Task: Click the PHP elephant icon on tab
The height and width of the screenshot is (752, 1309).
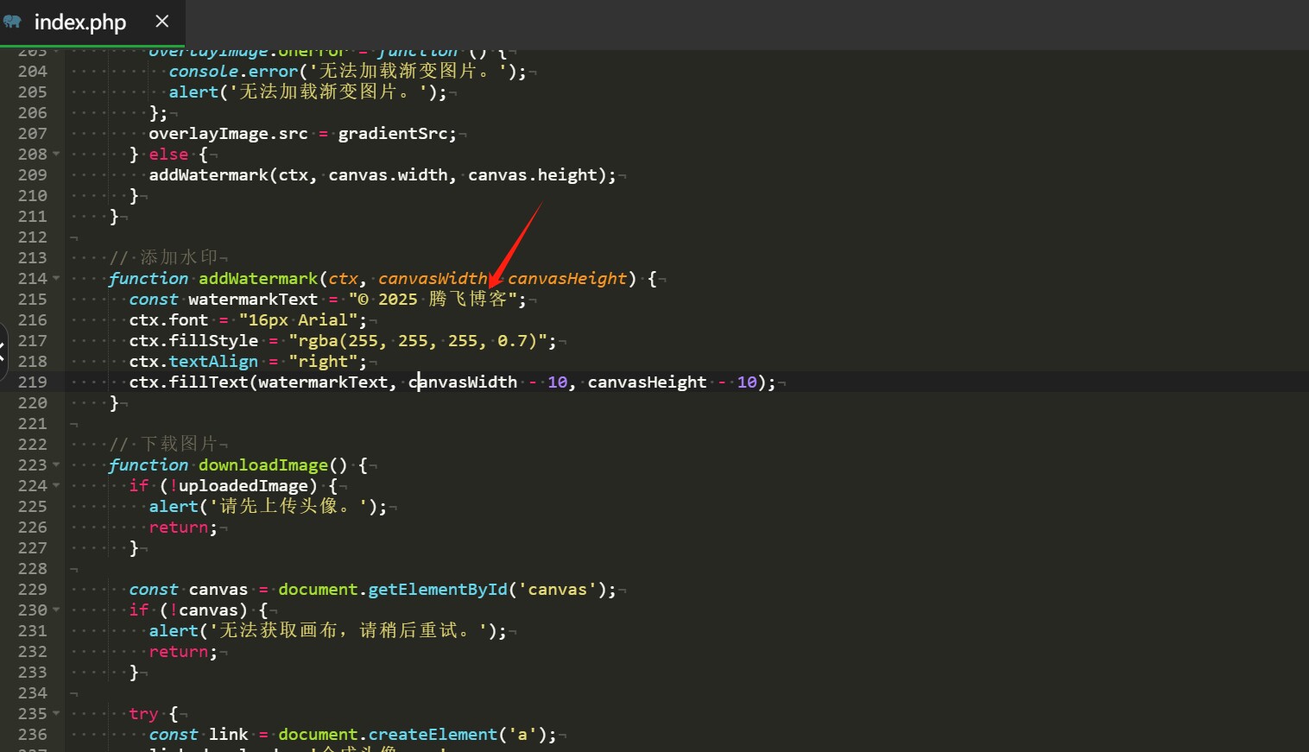Action: click(x=12, y=22)
